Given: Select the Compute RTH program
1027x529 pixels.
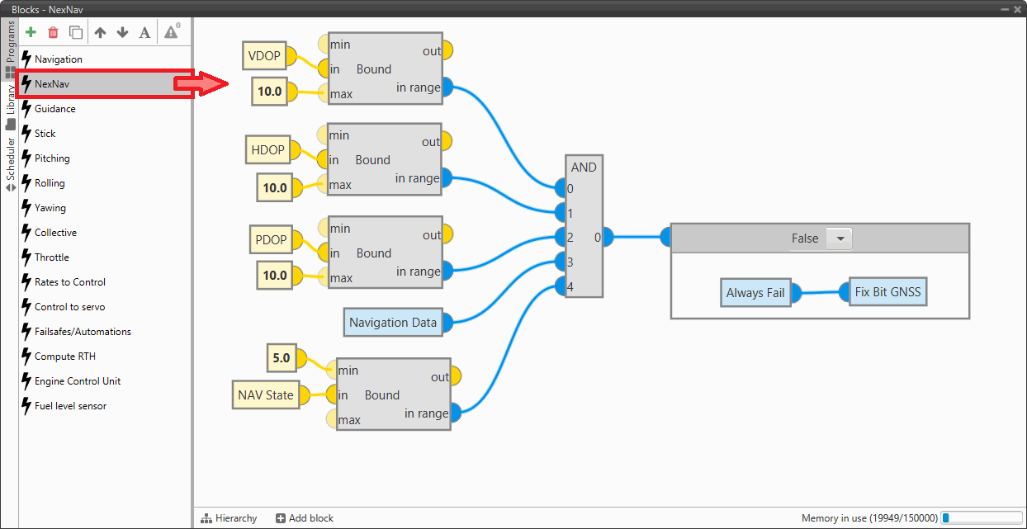Looking at the screenshot, I should 64,357.
